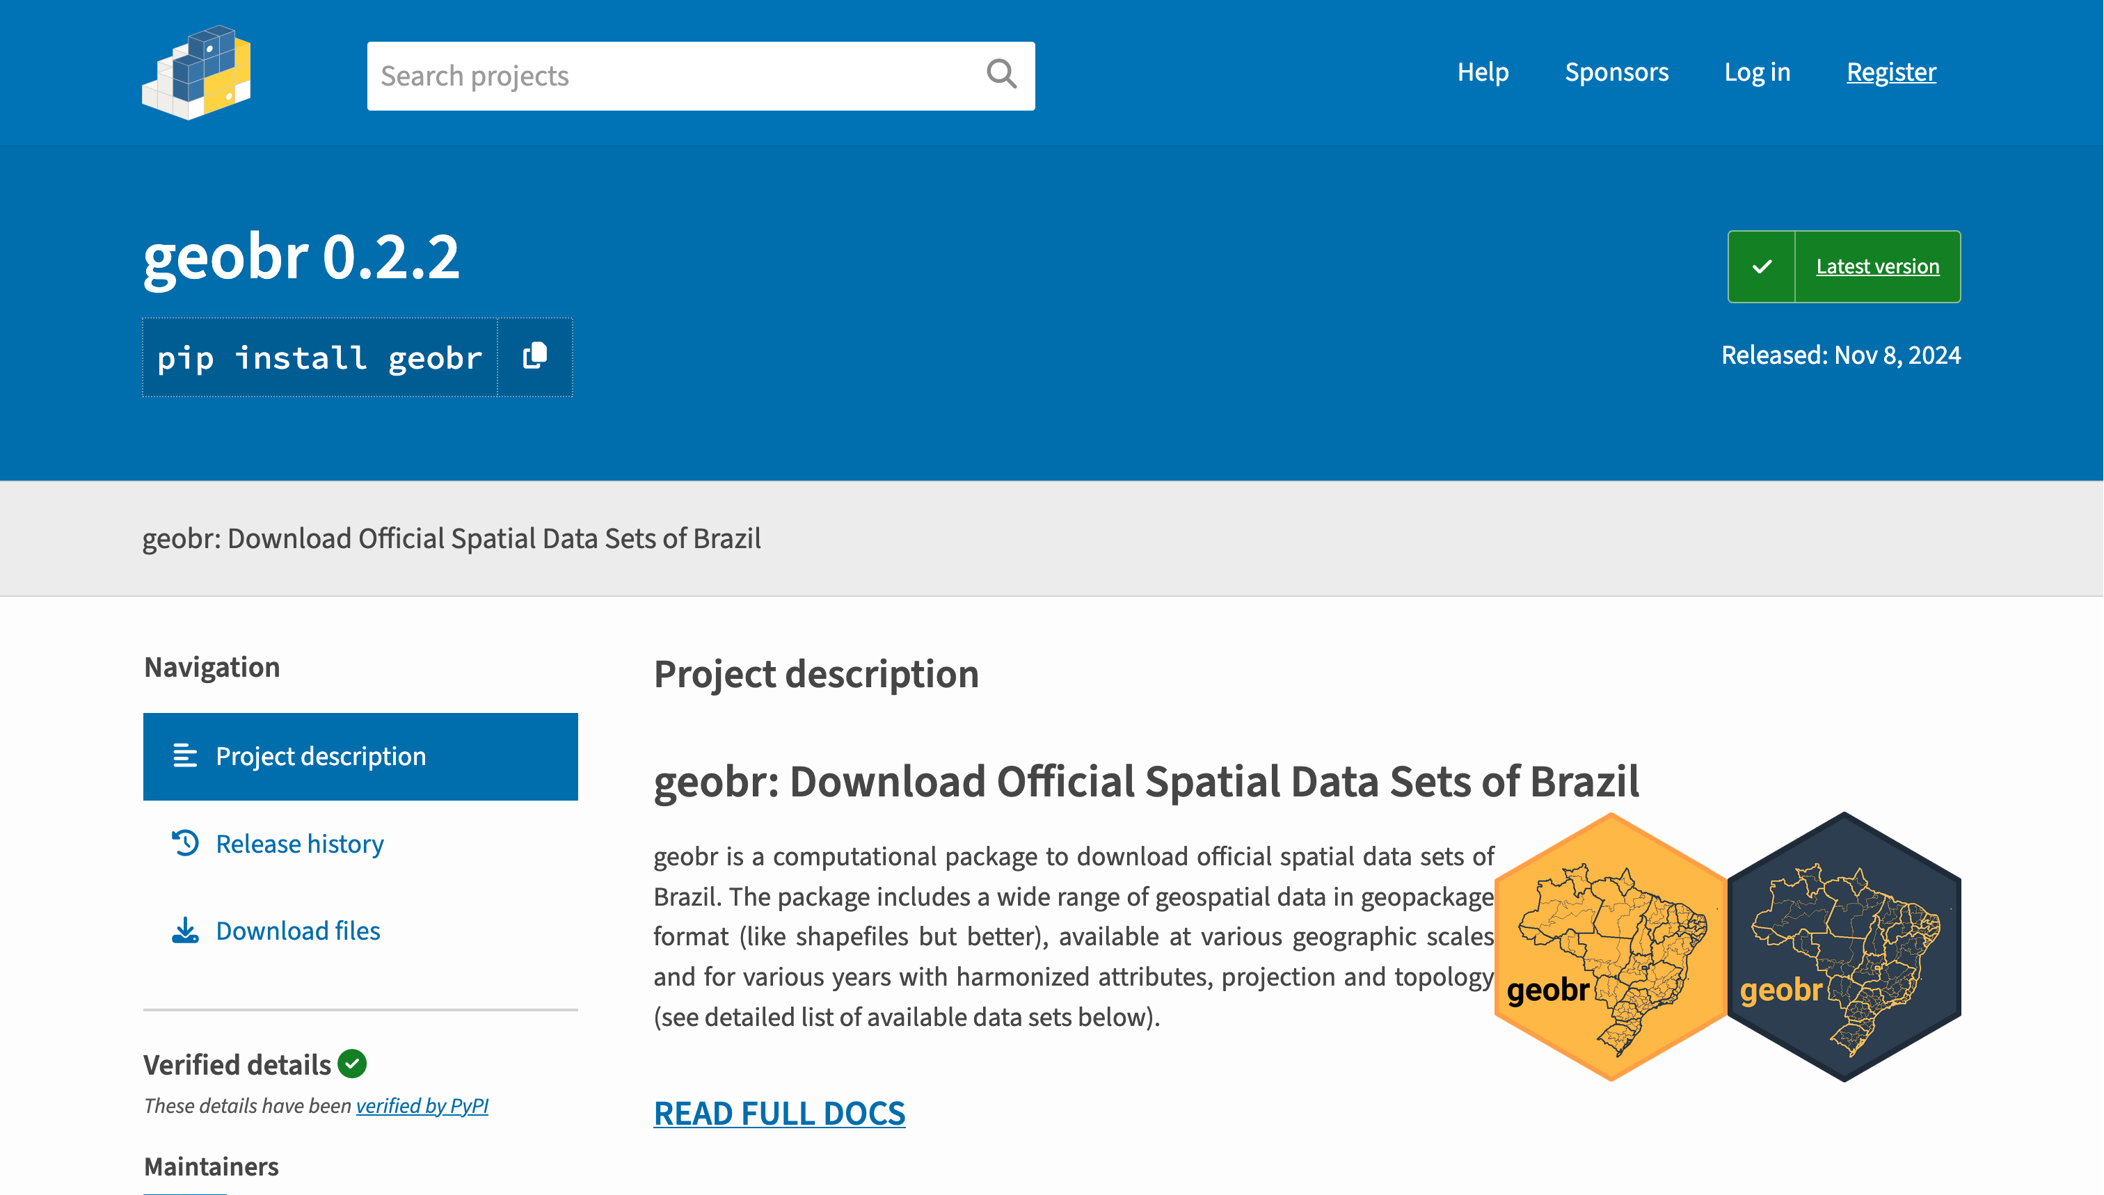Screen dimensions: 2104x1195
Task: Follow the verified by PyPI link
Action: pyautogui.click(x=422, y=1105)
